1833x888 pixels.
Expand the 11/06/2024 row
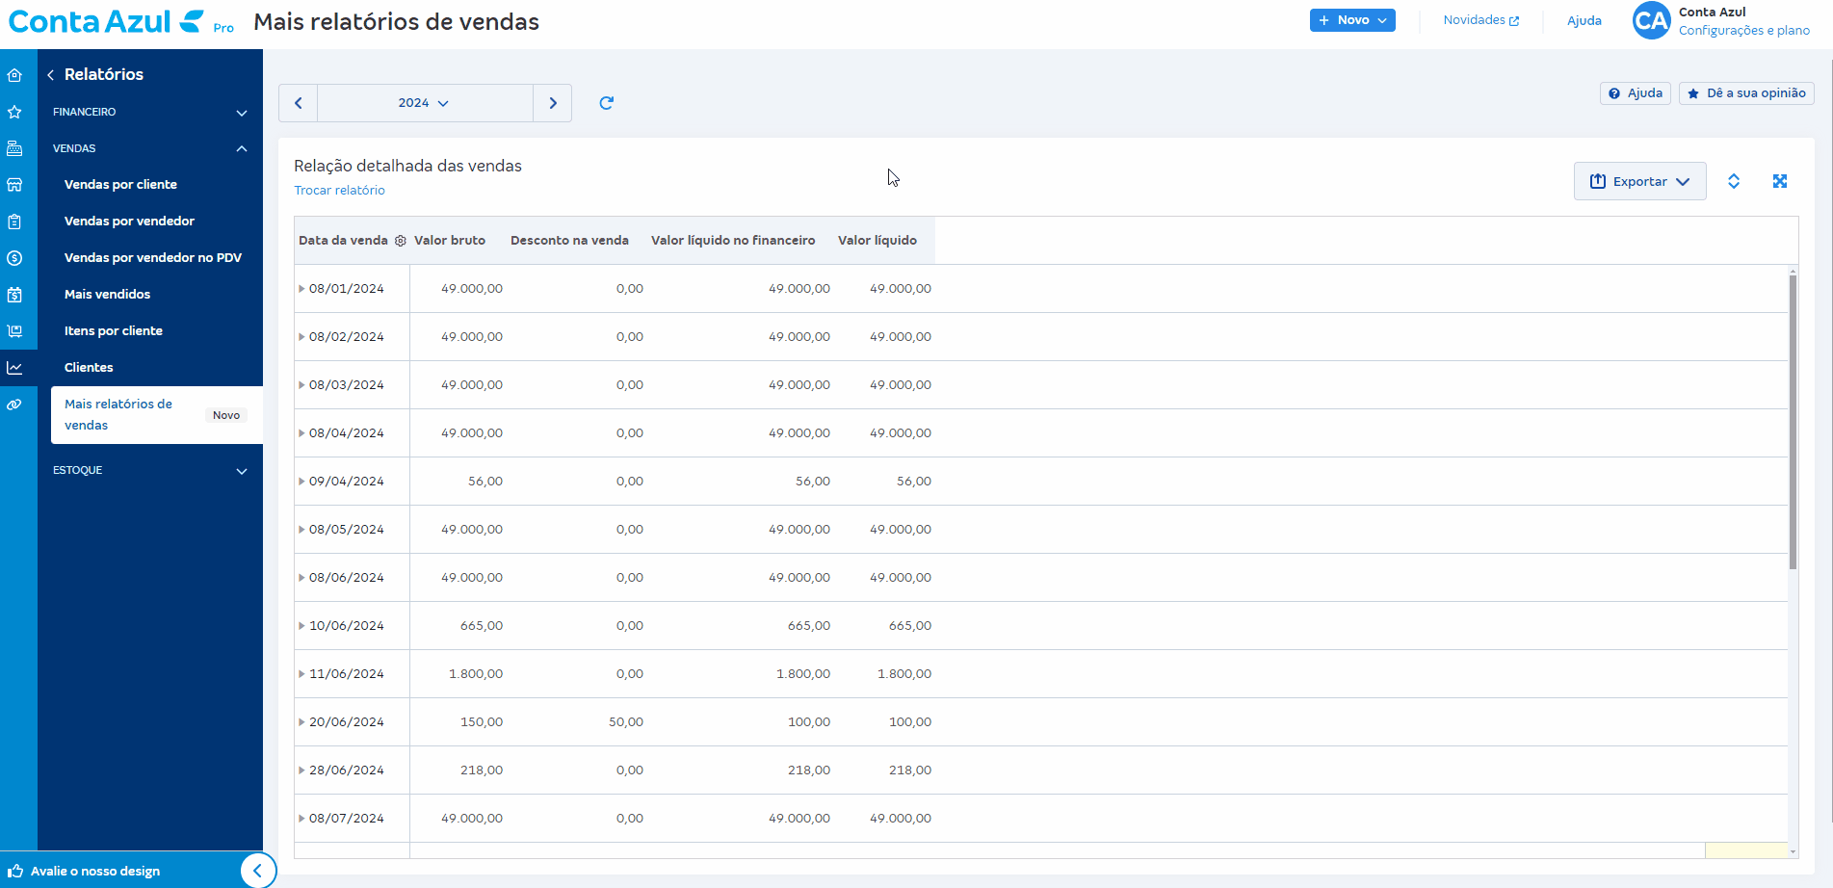point(301,674)
